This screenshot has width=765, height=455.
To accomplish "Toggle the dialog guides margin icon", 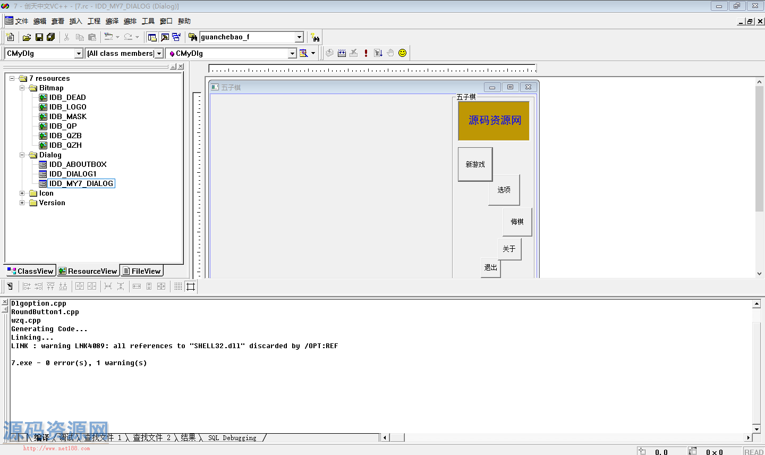I will [x=191, y=287].
